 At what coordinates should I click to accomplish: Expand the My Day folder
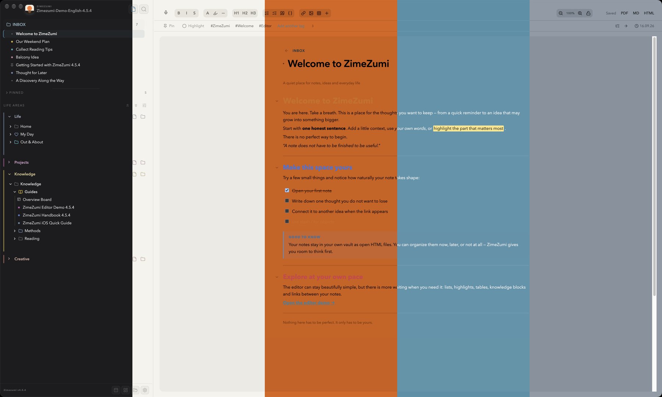[10, 134]
